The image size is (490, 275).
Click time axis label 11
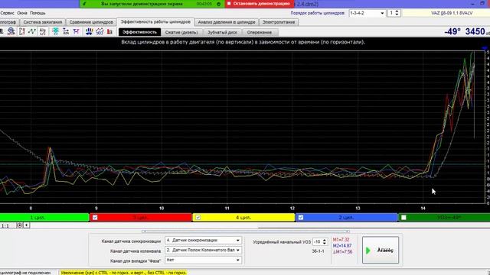click(227, 209)
